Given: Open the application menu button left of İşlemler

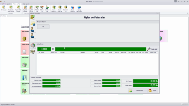Looking at the screenshot, I should point(3,4).
